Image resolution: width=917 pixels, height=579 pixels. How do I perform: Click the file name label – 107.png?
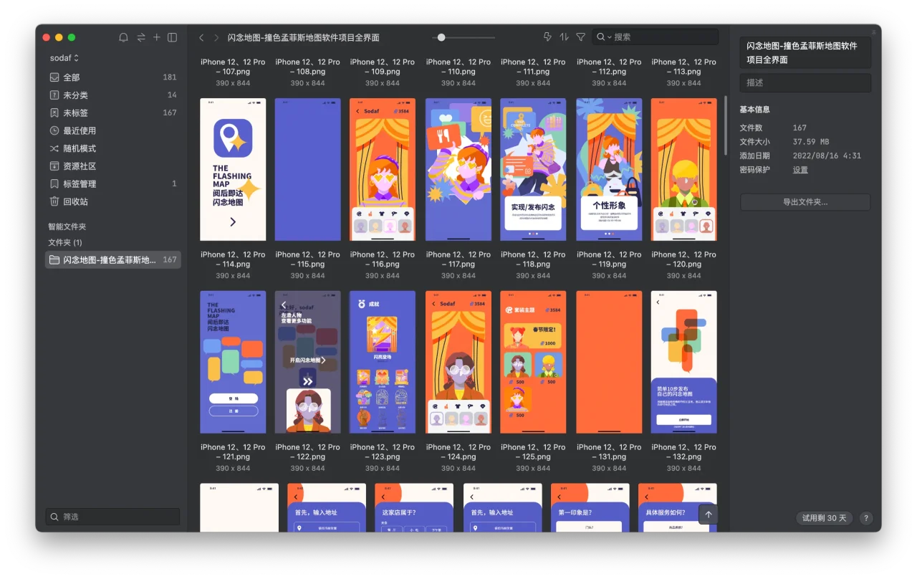coord(233,67)
